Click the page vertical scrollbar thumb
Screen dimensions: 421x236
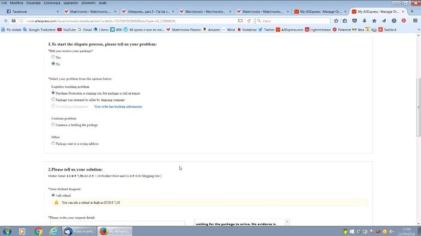click(419, 107)
